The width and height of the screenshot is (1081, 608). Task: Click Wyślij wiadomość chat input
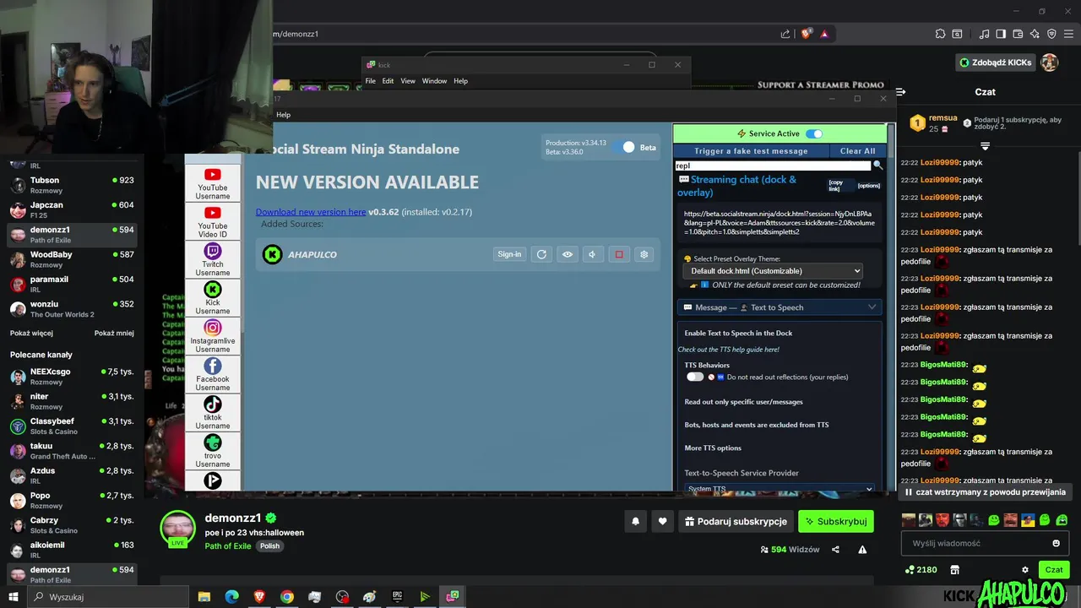985,543
